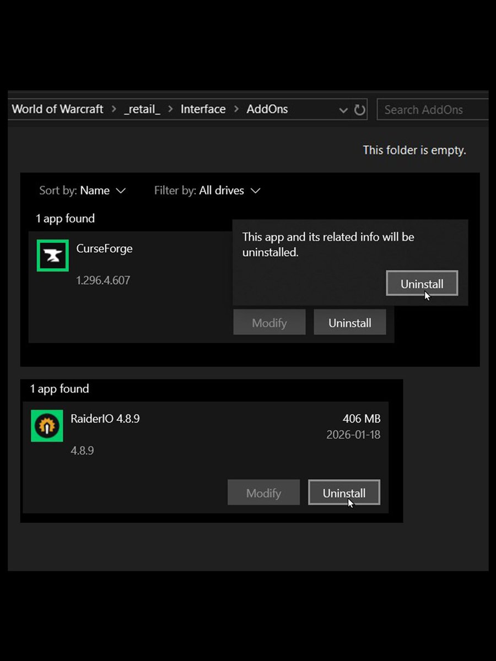Click the uninstall confirmation message text
The image size is (496, 661).
(x=328, y=245)
